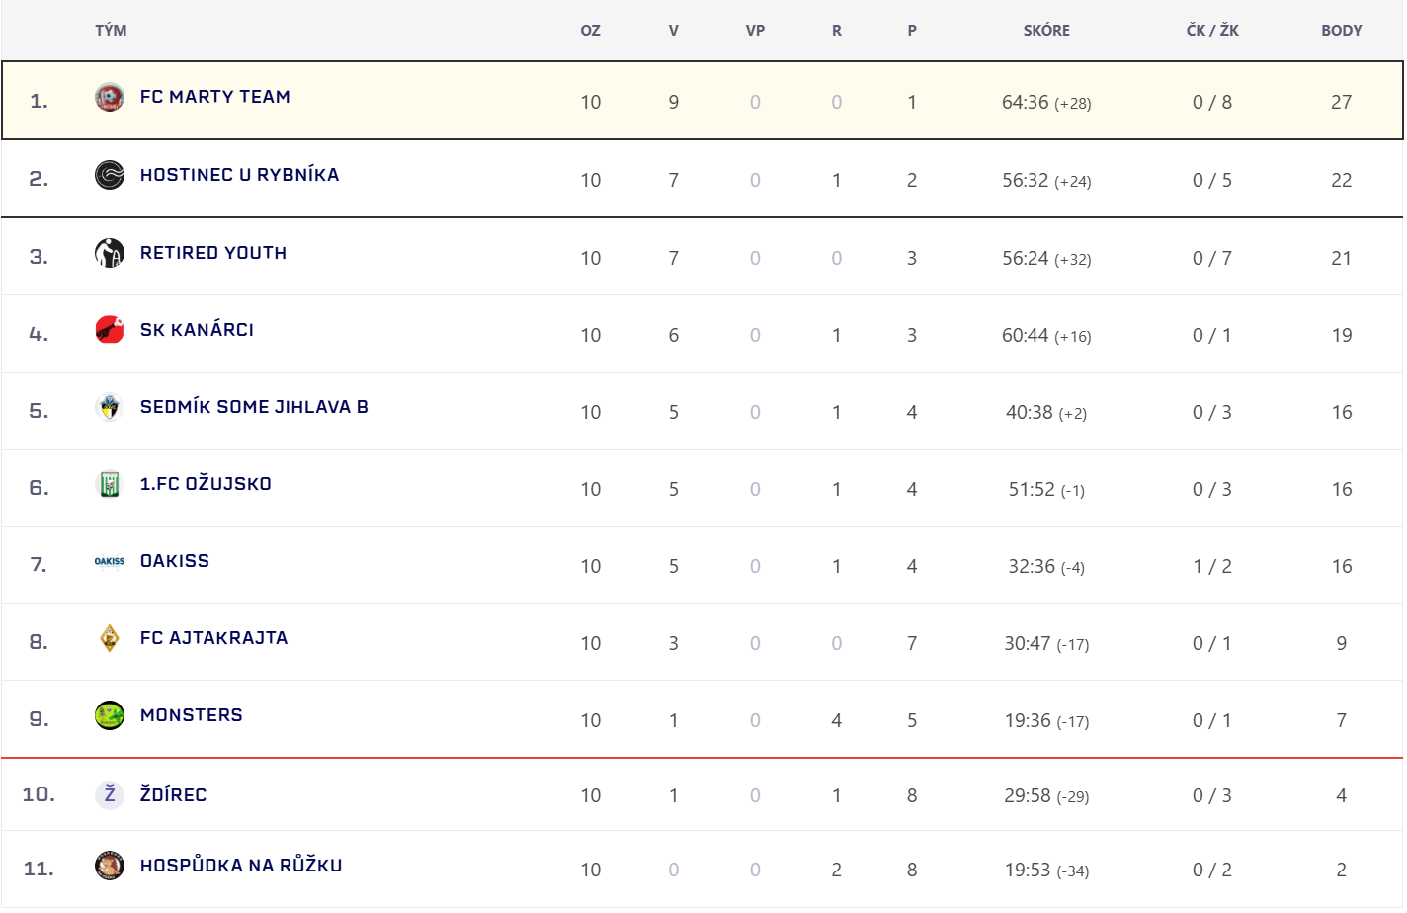Click the BODY column header
Viewport: 1407px width, 913px height.
1341,31
